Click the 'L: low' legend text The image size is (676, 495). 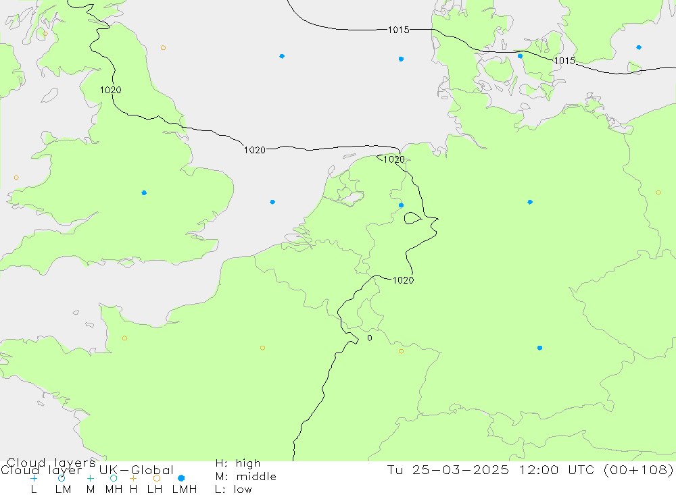click(233, 490)
